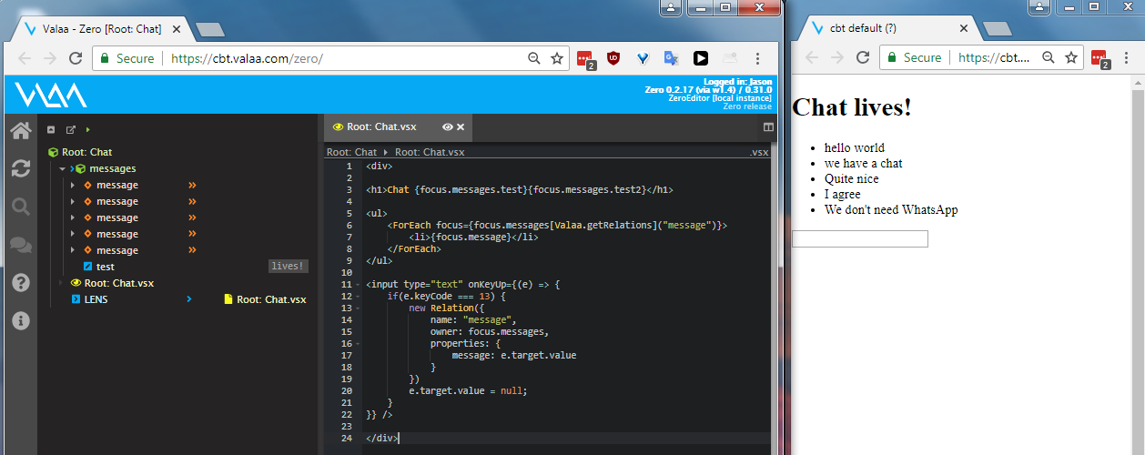Click the yellow file icon in LENS row
This screenshot has width=1145, height=455.
click(x=228, y=299)
